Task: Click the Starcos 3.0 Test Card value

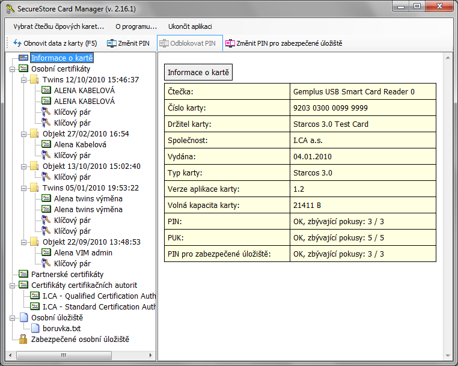Action: [x=331, y=124]
